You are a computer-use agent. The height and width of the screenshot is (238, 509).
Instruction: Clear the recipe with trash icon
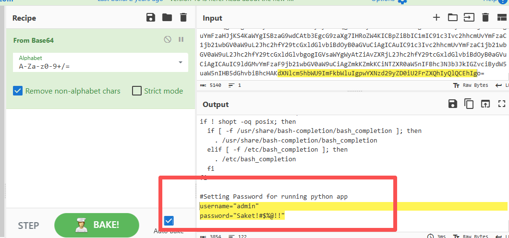click(x=183, y=18)
